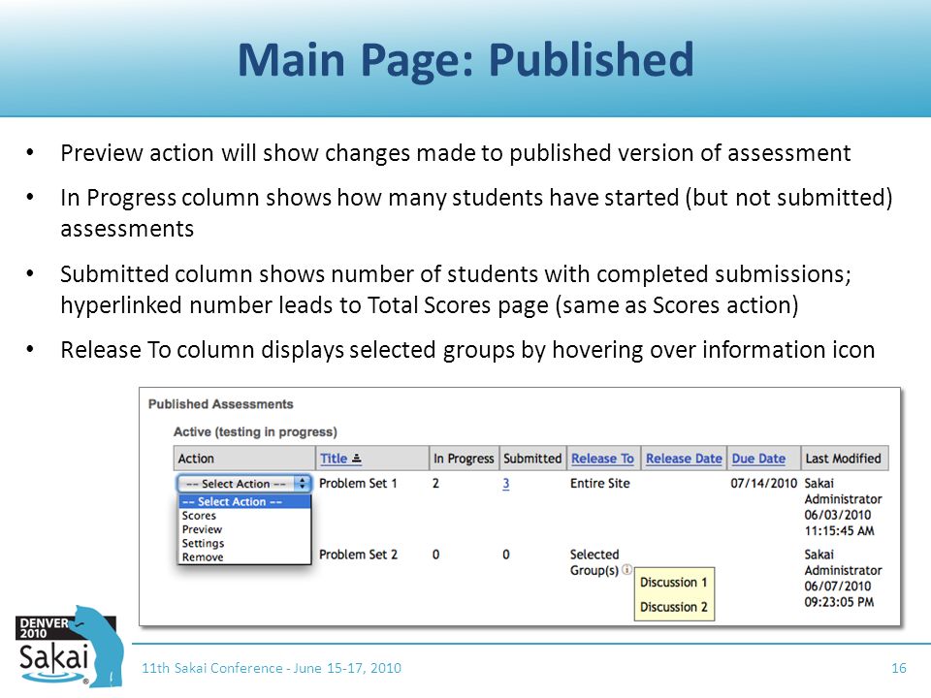Sort by the Title column link
Viewport: 931px width, 698px height.
tap(334, 459)
